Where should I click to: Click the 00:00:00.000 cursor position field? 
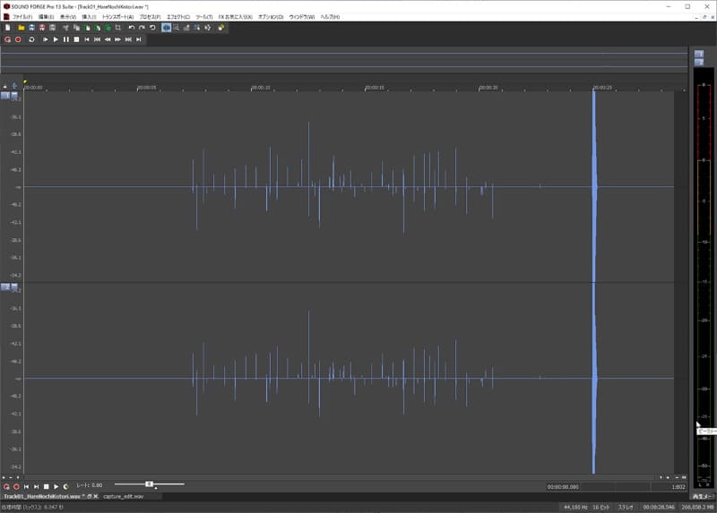tap(563, 487)
